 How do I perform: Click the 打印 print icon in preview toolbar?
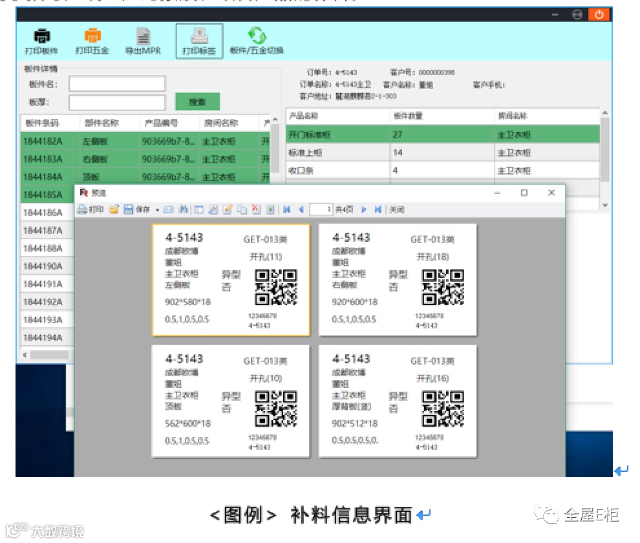[x=82, y=209]
